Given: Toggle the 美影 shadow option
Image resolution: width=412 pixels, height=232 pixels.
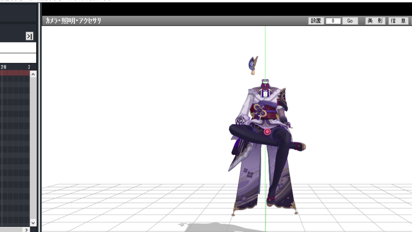Looking at the screenshot, I should [x=375, y=21].
